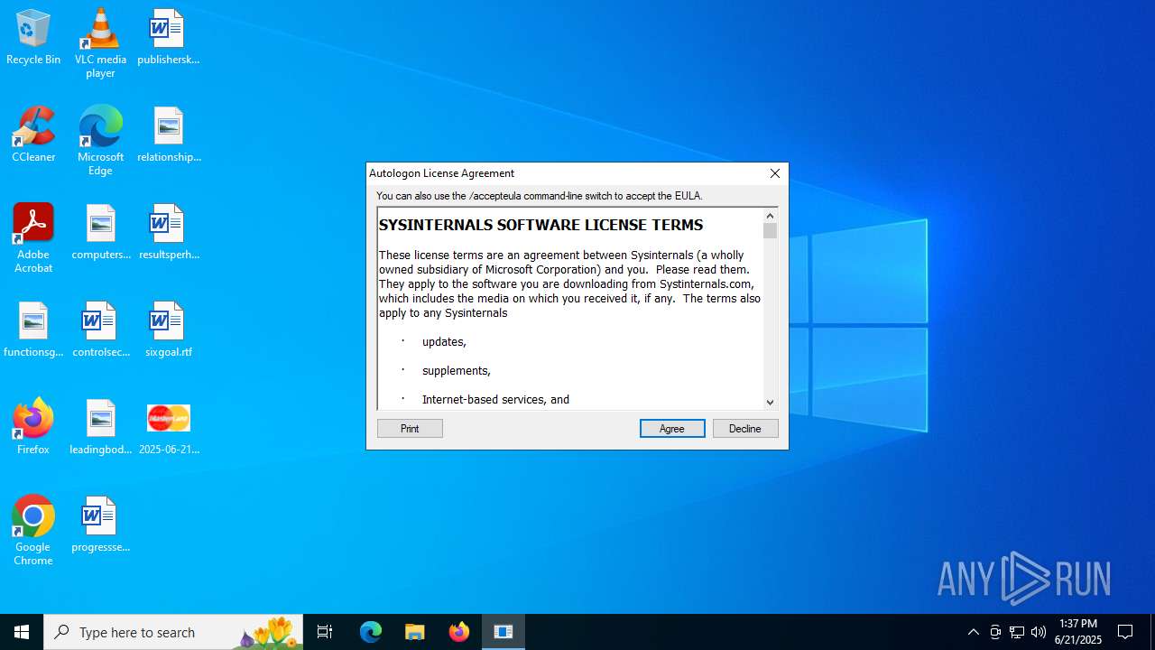Viewport: 1155px width, 650px height.
Task: Open File Explorer from the taskbar
Action: click(415, 632)
